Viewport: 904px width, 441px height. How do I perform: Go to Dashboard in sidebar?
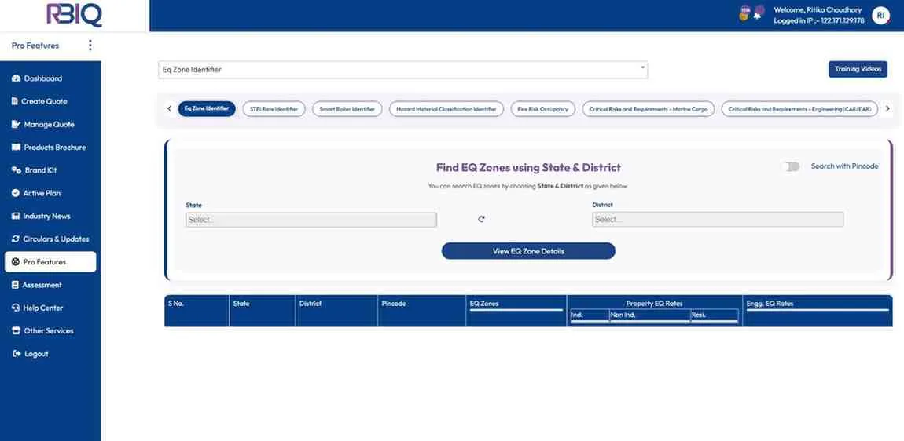point(42,78)
